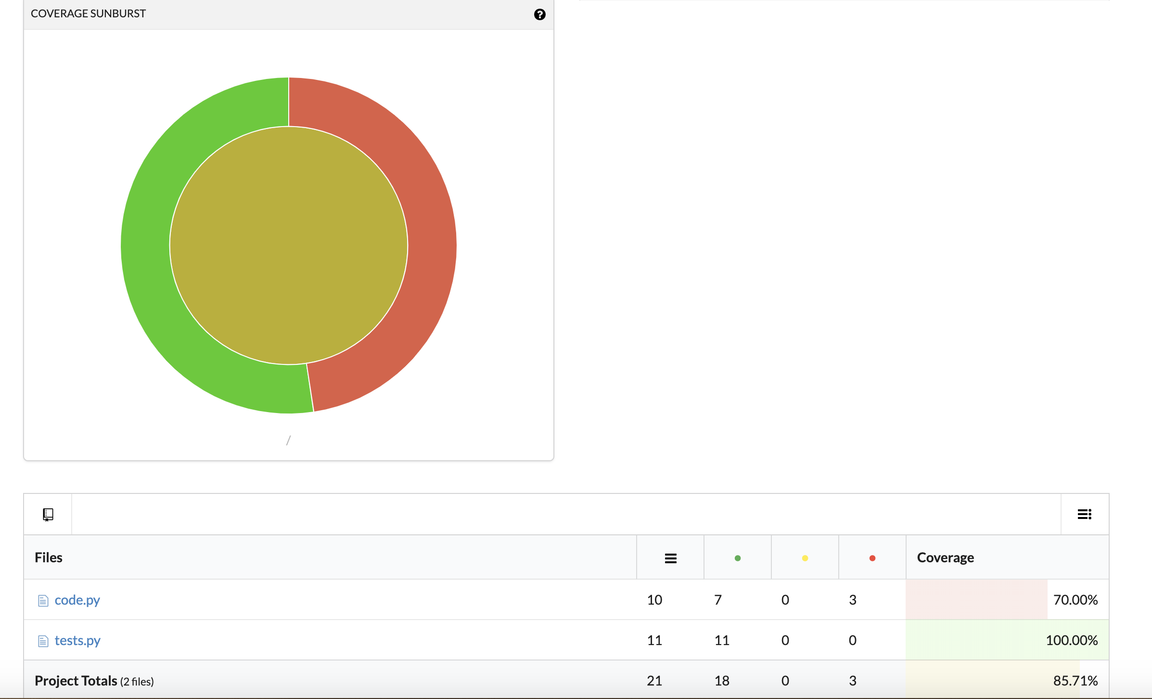Sort by total lines hamburger column icon
The image size is (1152, 699).
pyautogui.click(x=670, y=558)
